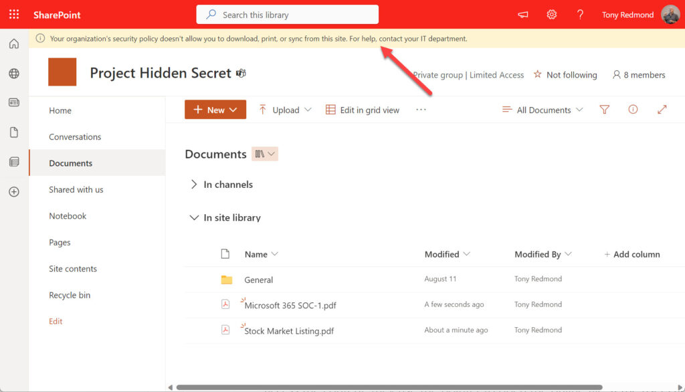Screen dimensions: 685x392
Task: Click the orange Project Hidden Secret site logo
Action: (x=62, y=72)
